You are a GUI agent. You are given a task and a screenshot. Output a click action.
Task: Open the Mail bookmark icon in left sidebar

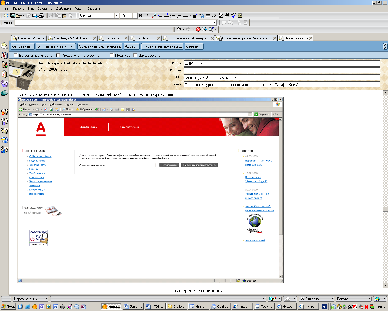[x=4, y=46]
